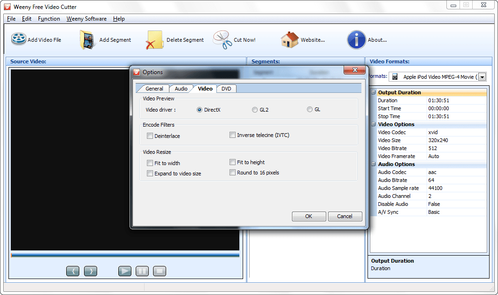Select the GL2 video driver

(254, 109)
